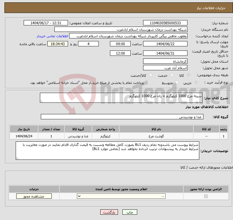The height and width of the screenshot is (220, 233).
Task: Open اطلاعات تماس خریدار link
Action: pos(52,36)
